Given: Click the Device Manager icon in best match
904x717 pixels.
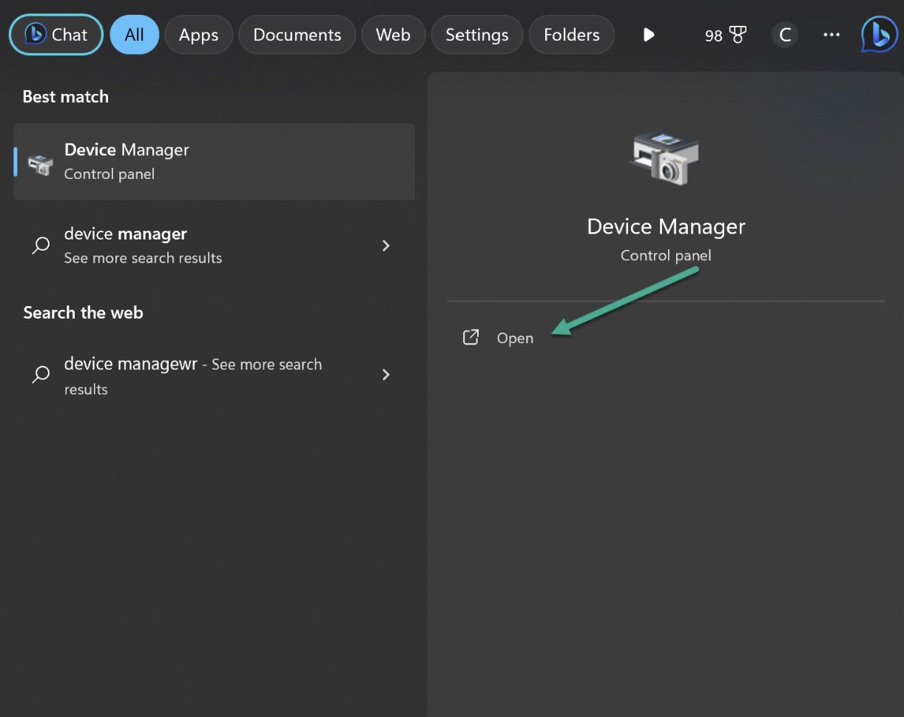Looking at the screenshot, I should pyautogui.click(x=40, y=164).
